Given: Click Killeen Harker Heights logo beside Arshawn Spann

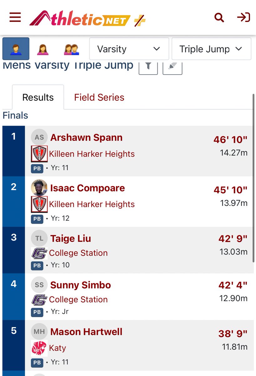Looking at the screenshot, I should (x=39, y=154).
